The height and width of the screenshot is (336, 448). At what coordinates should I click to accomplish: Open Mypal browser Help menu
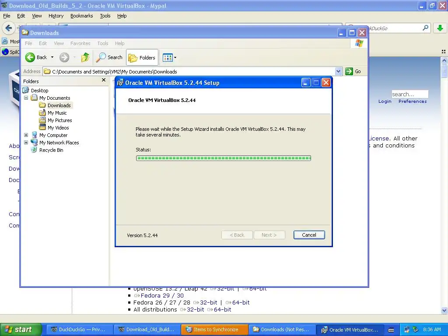point(122,16)
